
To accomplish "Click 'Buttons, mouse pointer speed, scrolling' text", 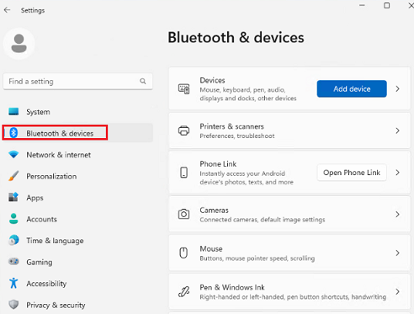I will tap(257, 258).
